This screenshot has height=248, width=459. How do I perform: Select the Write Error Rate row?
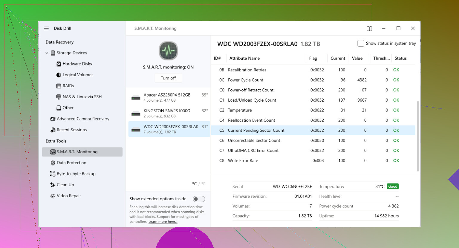tap(313, 161)
